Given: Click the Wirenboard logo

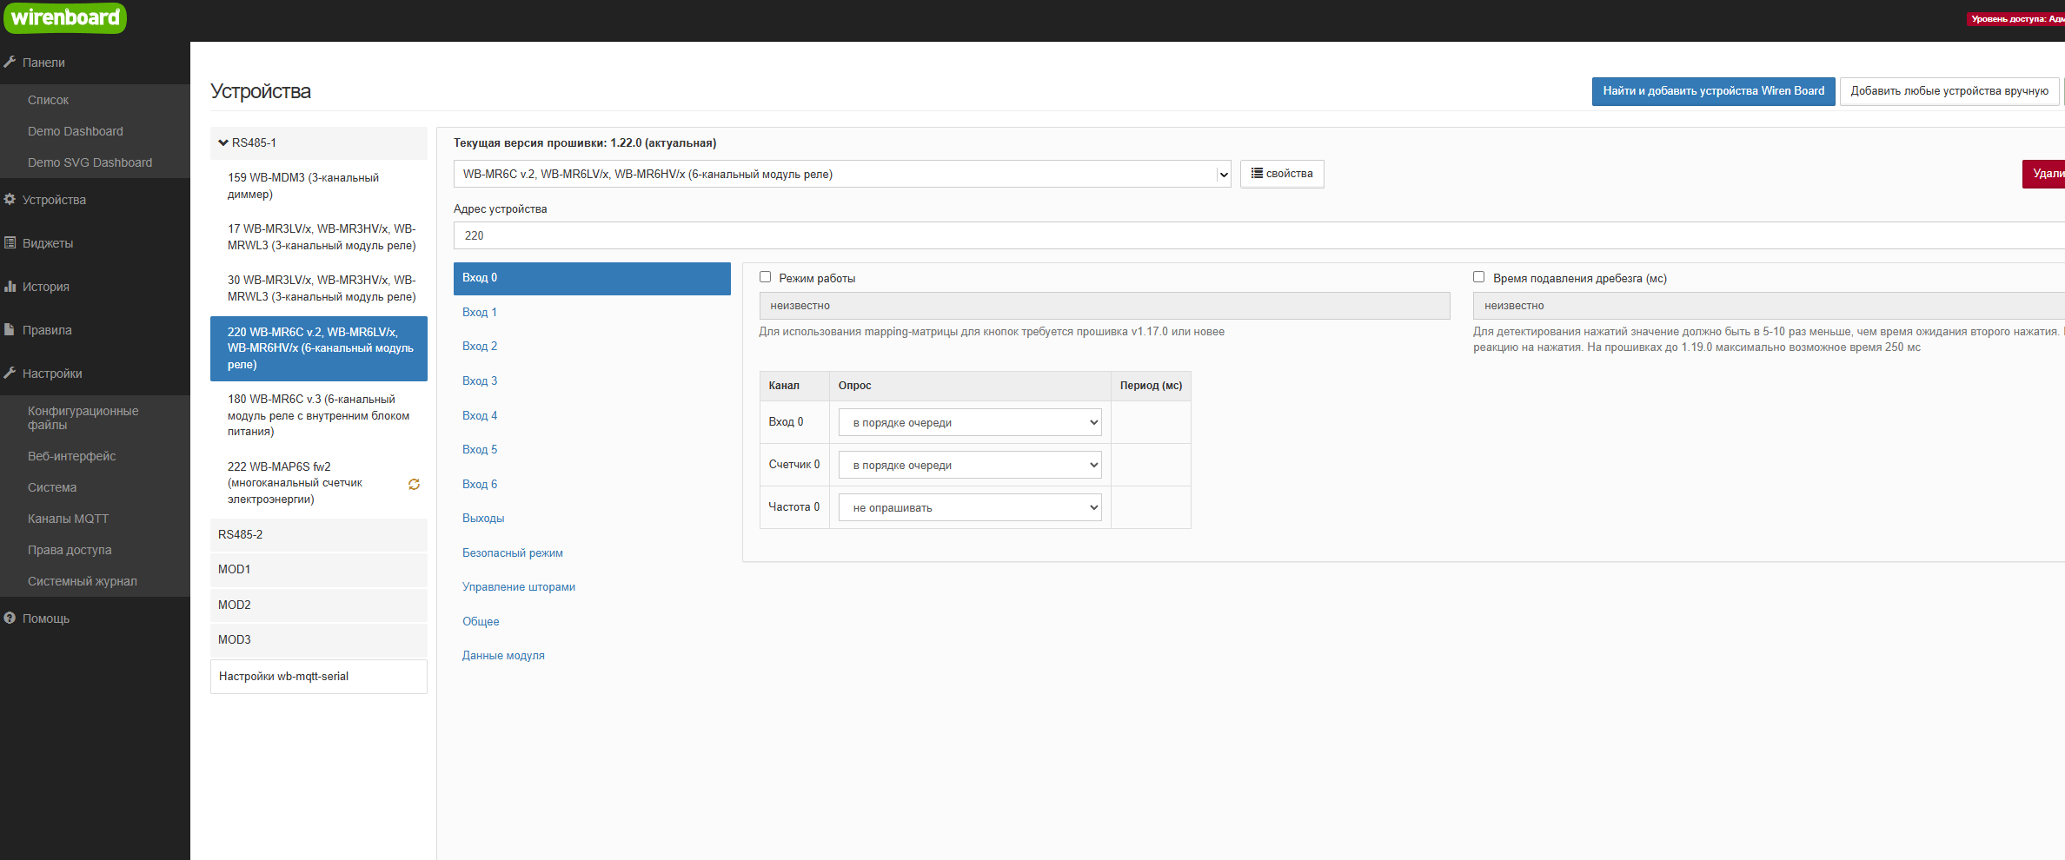Looking at the screenshot, I should [x=65, y=18].
